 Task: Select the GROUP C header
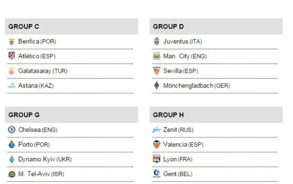(24, 27)
